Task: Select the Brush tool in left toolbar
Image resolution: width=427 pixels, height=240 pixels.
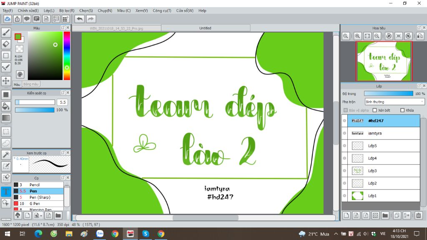Action: 6,32
